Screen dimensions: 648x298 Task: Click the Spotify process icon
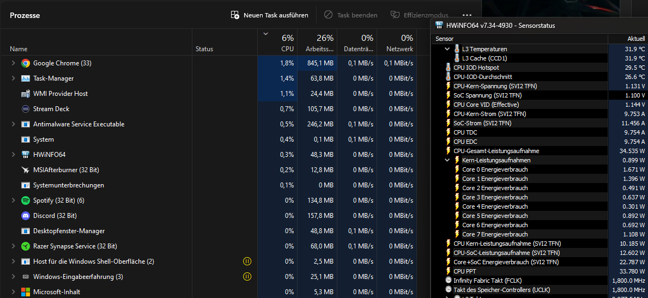pos(26,201)
